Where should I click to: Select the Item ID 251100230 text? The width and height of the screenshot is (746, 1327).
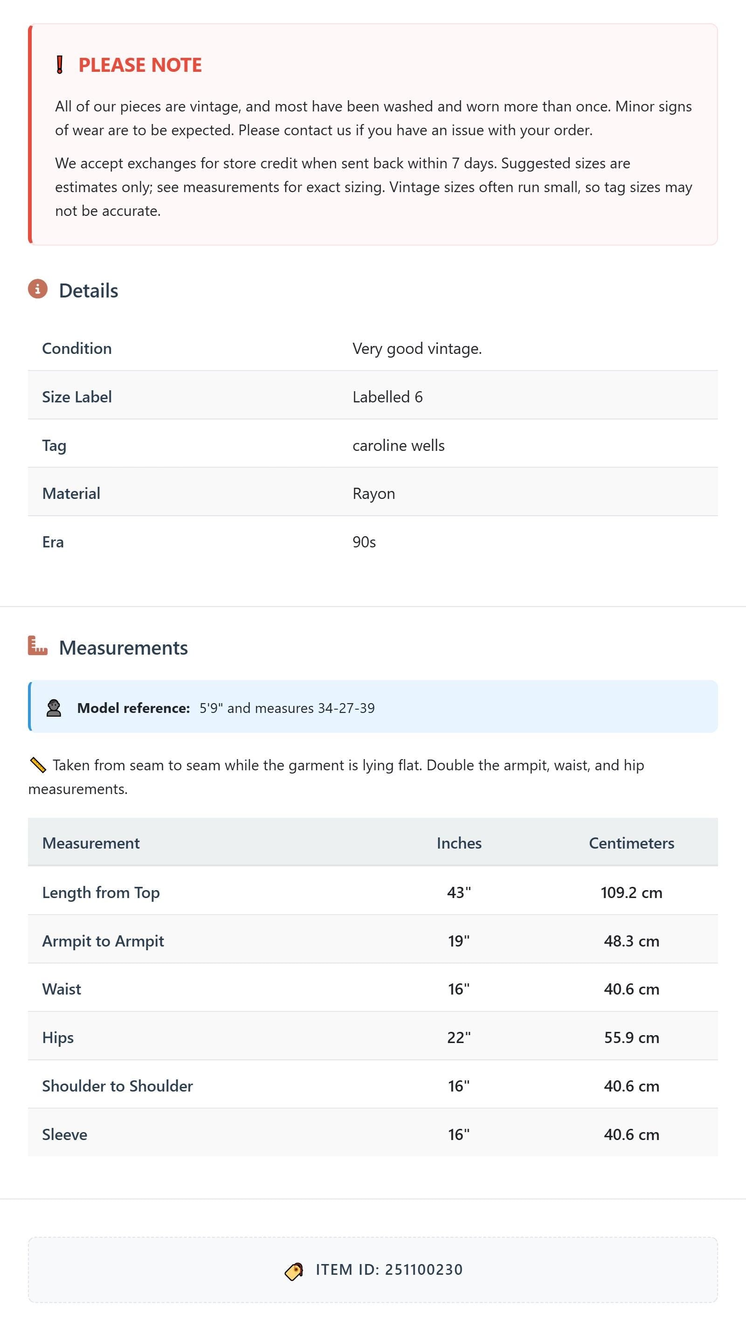click(x=389, y=1270)
